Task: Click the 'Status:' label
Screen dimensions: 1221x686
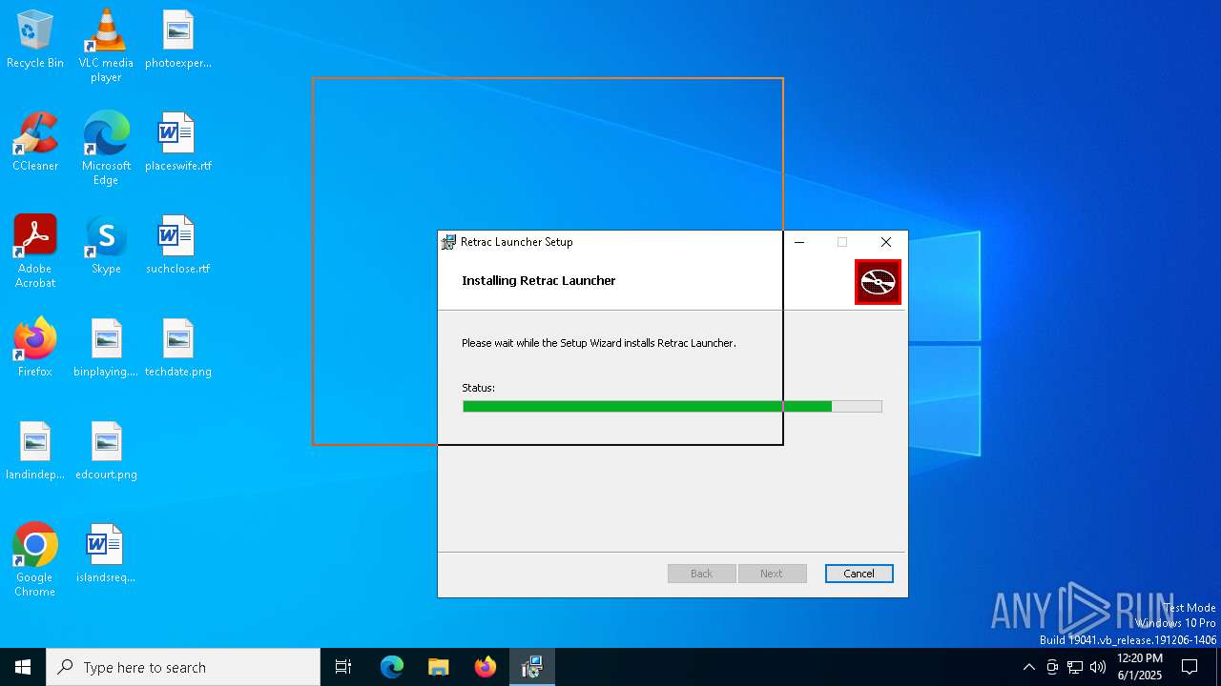Action: [478, 388]
